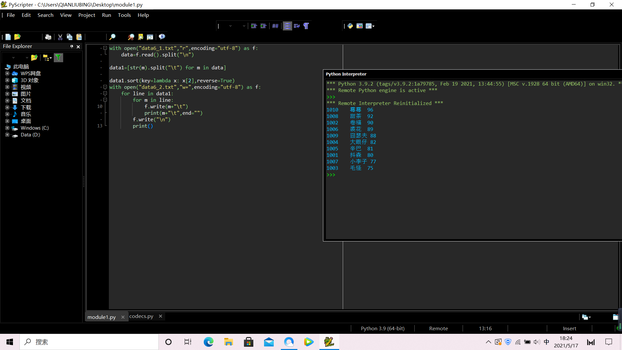Click the Python 3.9 (64-bit) status label
622x350 pixels.
[x=383, y=329]
